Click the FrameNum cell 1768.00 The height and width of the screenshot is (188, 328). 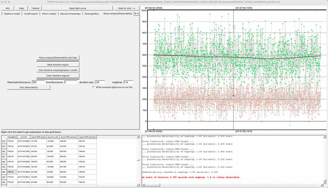[12, 172]
